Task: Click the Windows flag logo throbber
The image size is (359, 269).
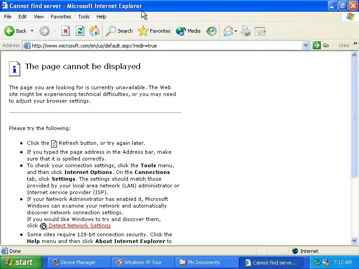Action: click(x=350, y=17)
